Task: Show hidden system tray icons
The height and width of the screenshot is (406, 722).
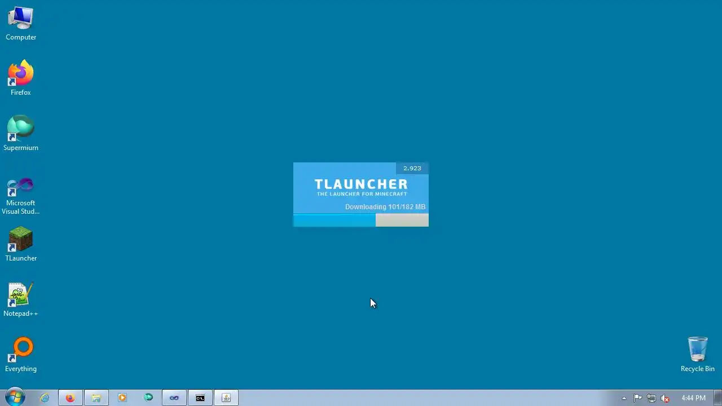Action: point(624,398)
